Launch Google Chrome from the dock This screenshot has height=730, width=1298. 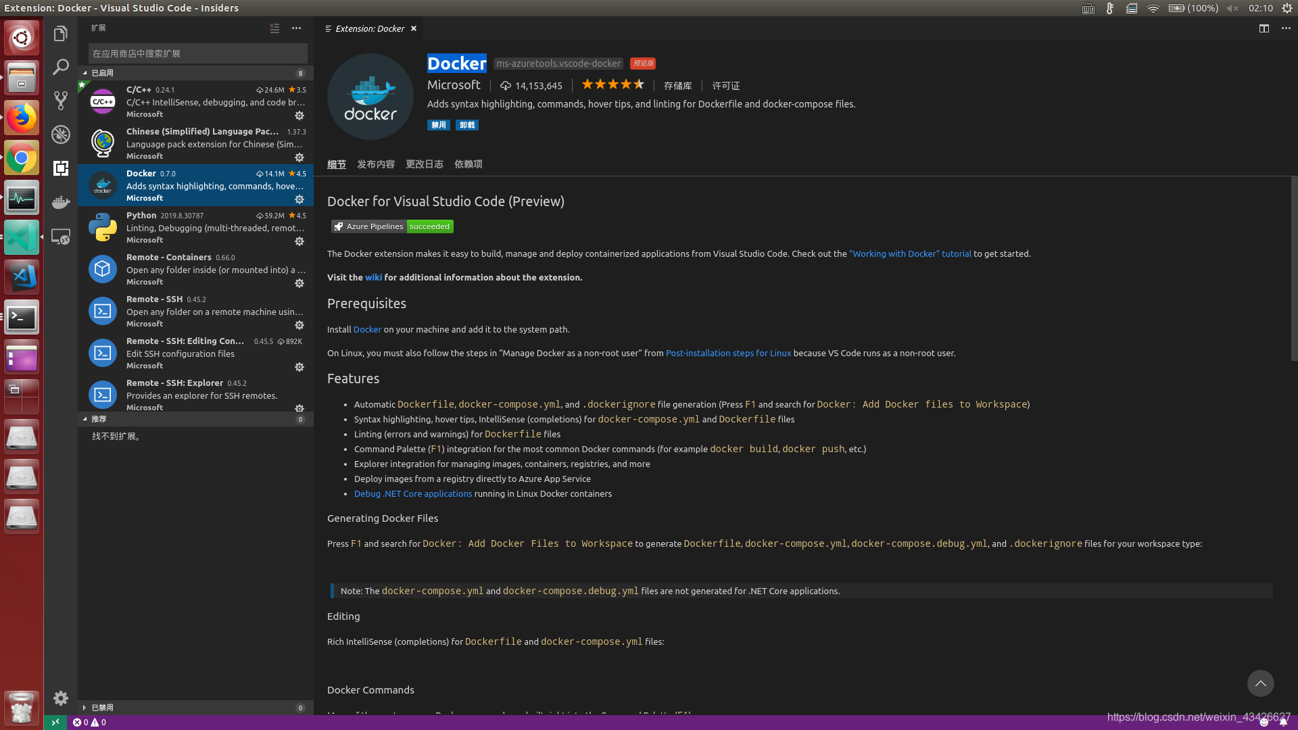pyautogui.click(x=22, y=158)
